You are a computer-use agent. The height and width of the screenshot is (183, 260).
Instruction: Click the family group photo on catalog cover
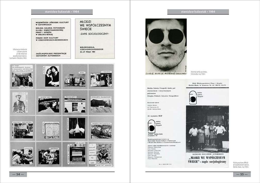(x=207, y=129)
